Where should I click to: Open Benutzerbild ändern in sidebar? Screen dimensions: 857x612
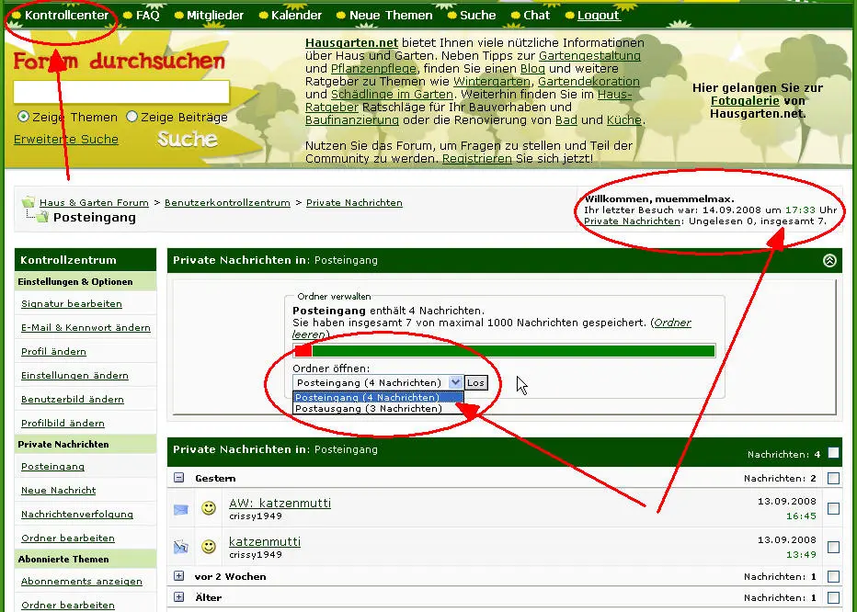tap(72, 400)
